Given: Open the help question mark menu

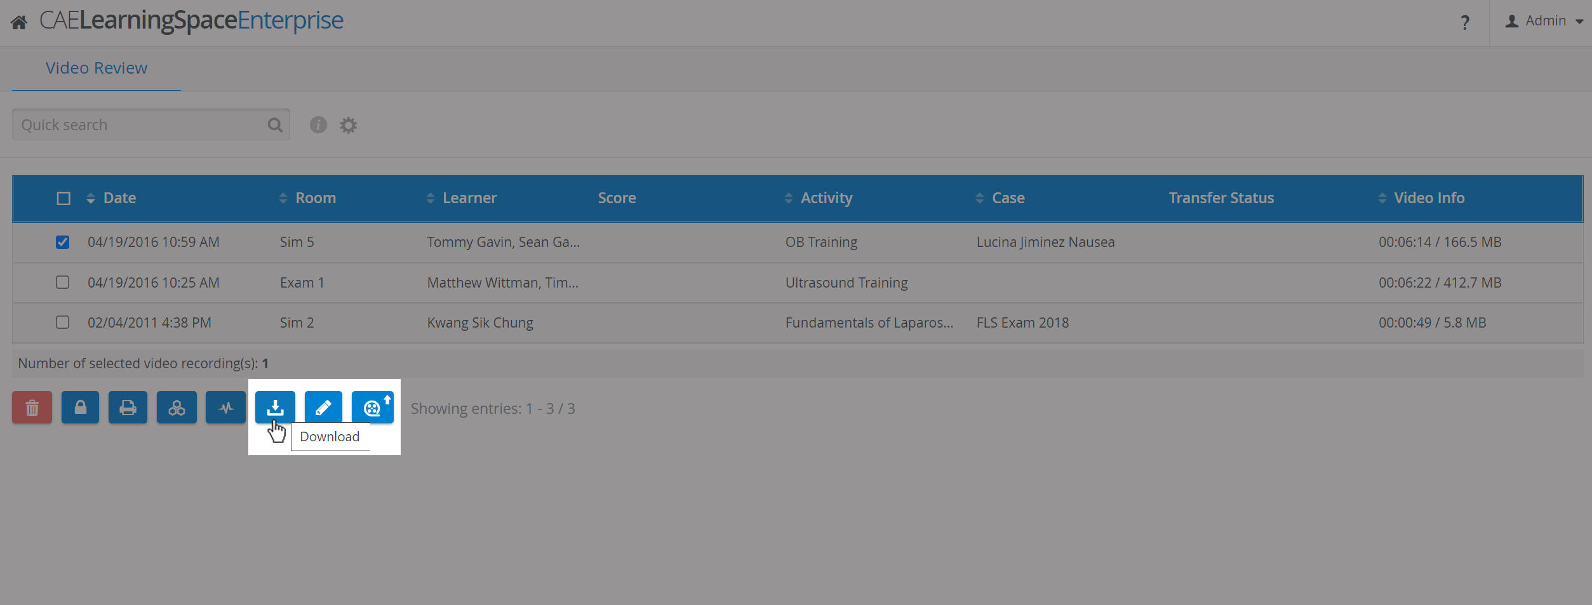Looking at the screenshot, I should tap(1465, 23).
